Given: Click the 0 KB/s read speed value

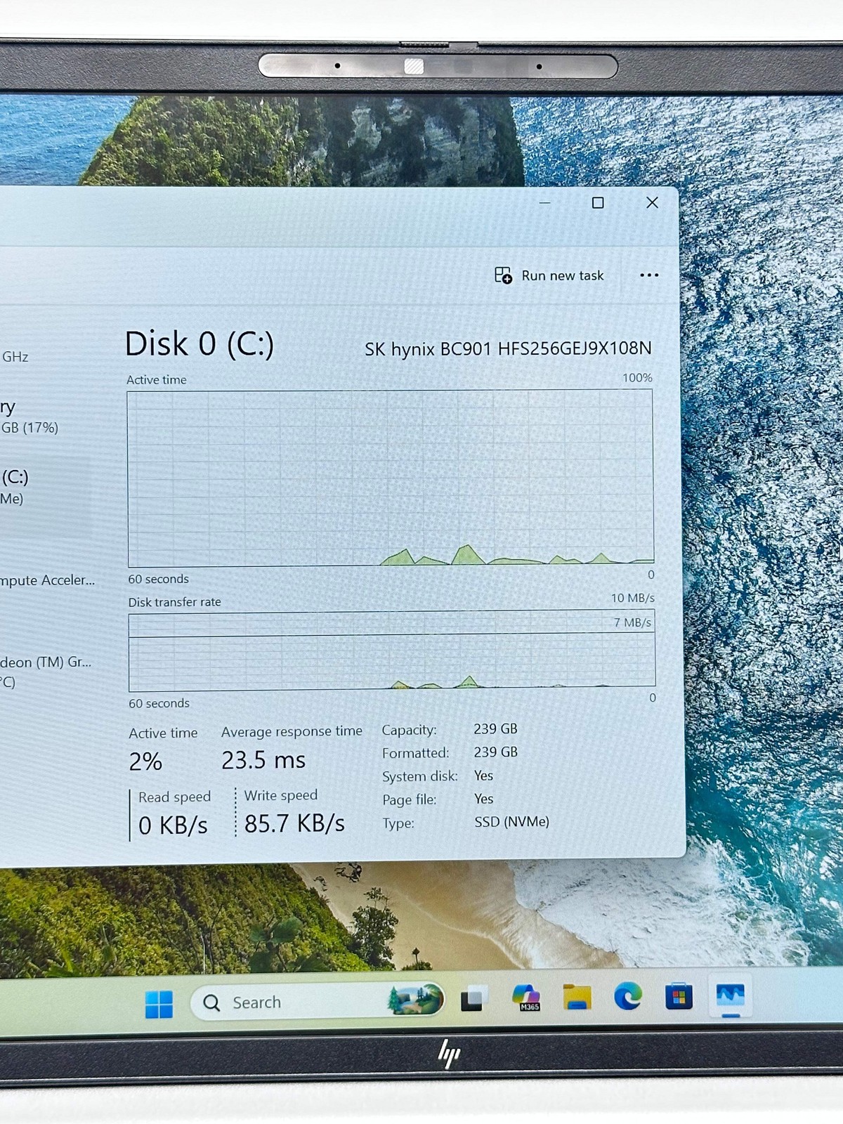Looking at the screenshot, I should [173, 825].
